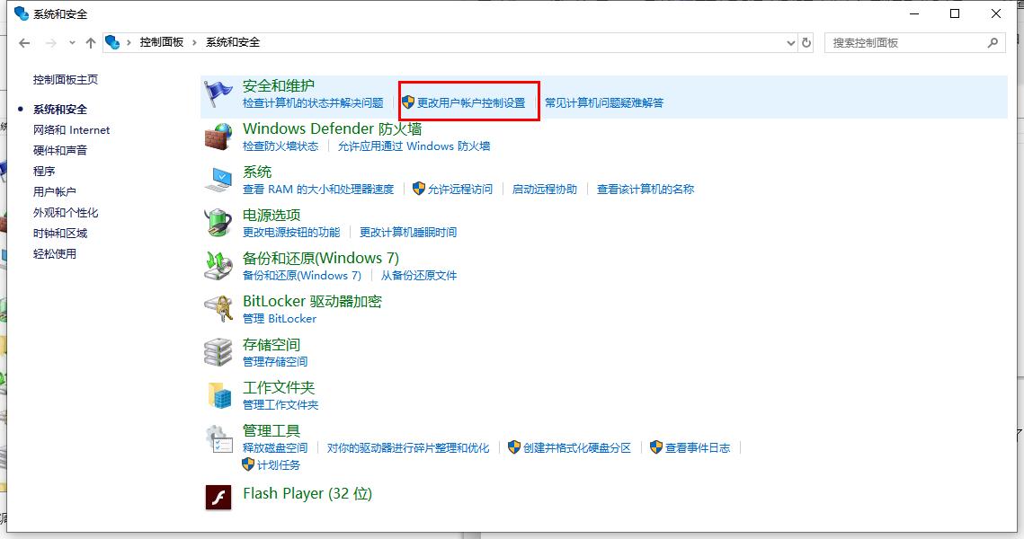The width and height of the screenshot is (1024, 539).
Task: Click the BitLocker key and lock icon
Action: [x=218, y=309]
